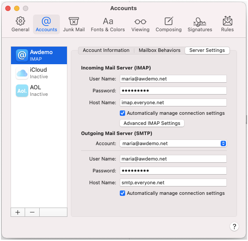Viewport: 248px width, 241px height.
Task: Click the incoming User Name field
Action: pos(173,79)
